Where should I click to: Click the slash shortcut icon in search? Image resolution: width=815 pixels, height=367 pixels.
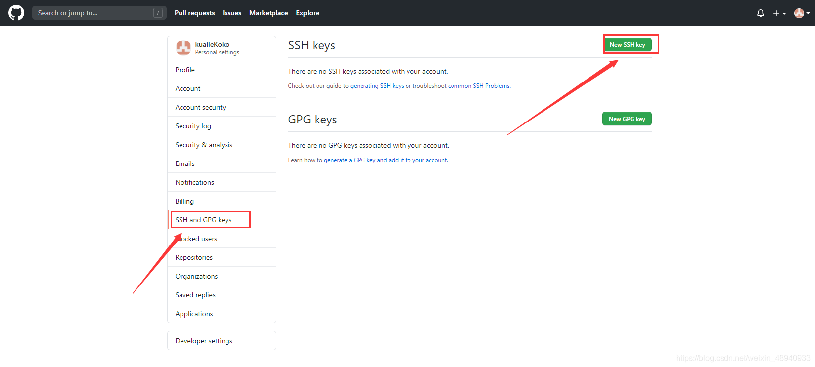point(158,13)
